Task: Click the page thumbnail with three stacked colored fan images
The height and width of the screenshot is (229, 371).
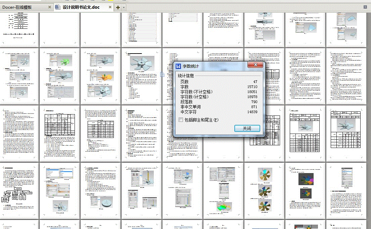Action: click(264, 190)
